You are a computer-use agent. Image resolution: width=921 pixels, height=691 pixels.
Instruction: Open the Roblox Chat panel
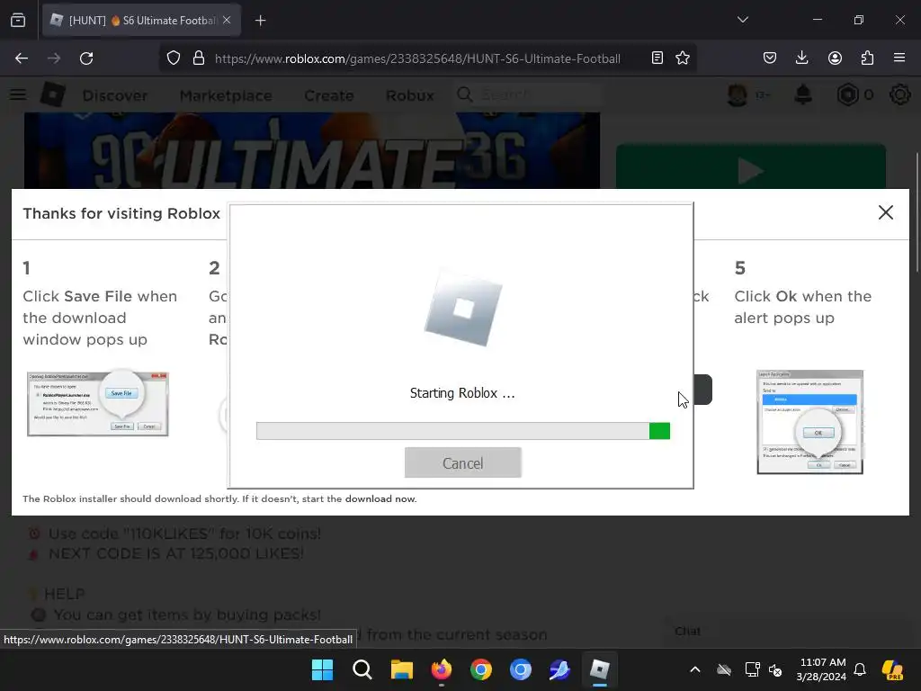(688, 631)
